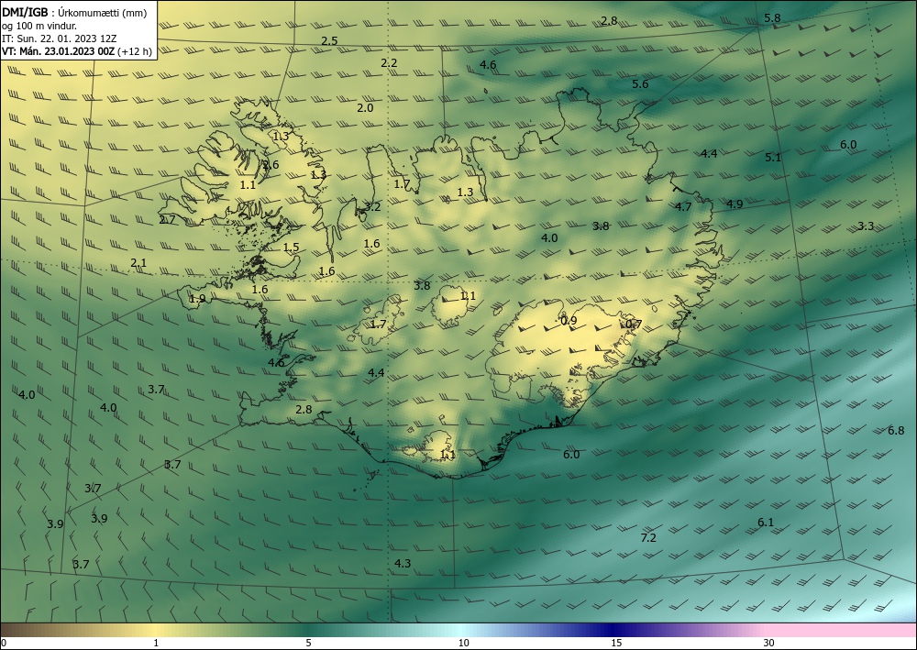Click the '5.8' map value
The image size is (917, 650).
point(772,18)
